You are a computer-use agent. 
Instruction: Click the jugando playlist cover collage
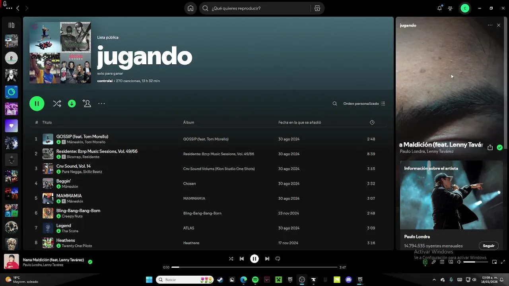pyautogui.click(x=60, y=53)
